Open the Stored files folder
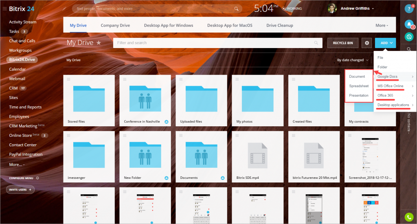The image size is (417, 224). pos(89,101)
